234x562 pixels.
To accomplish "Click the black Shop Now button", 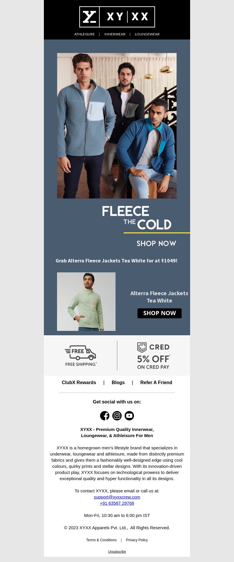I will coord(159,313).
